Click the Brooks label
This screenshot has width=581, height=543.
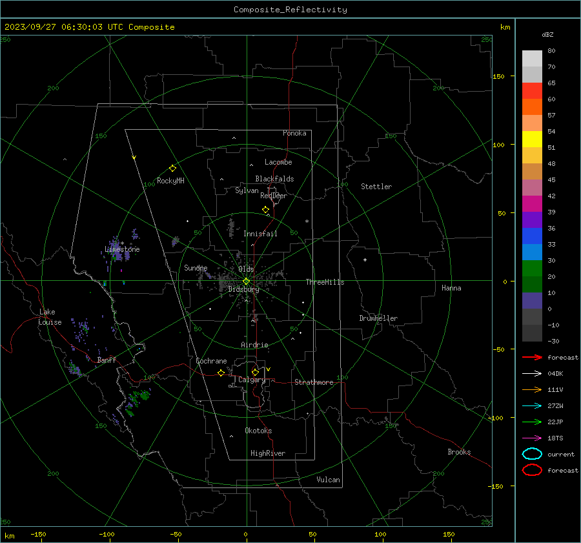click(x=459, y=452)
